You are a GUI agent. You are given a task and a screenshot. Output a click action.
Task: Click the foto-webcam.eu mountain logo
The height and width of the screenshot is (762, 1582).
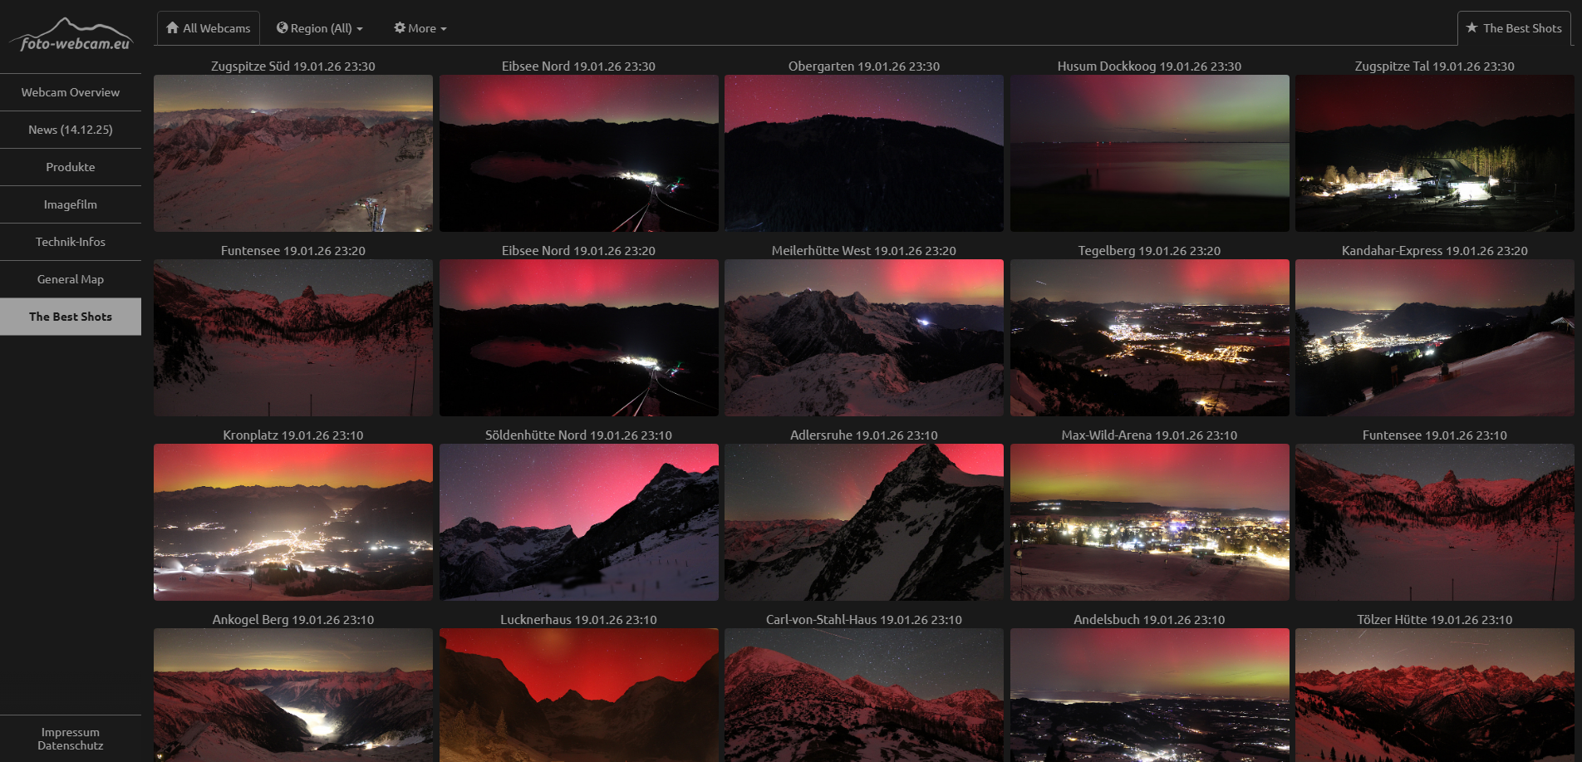(x=71, y=36)
